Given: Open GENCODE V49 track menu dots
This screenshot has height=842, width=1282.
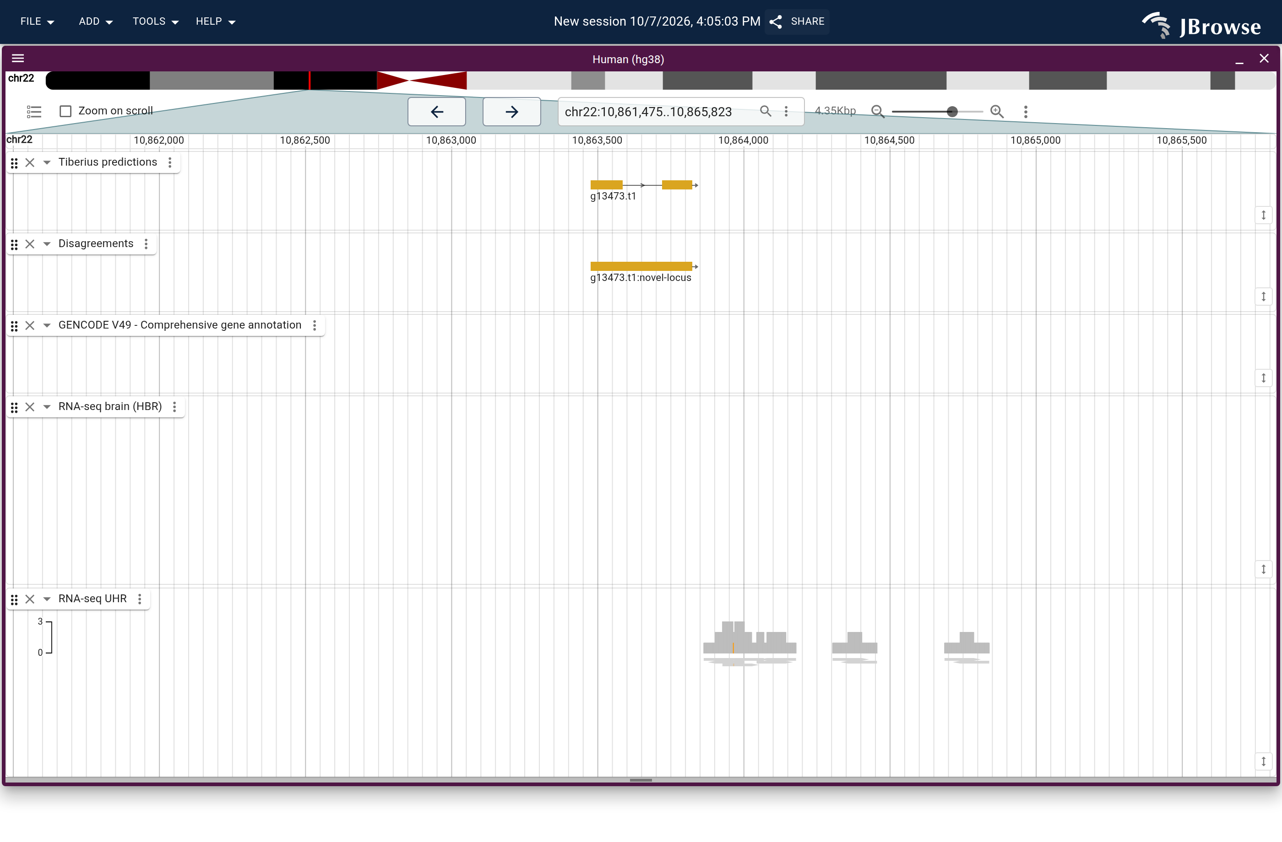Looking at the screenshot, I should [315, 325].
